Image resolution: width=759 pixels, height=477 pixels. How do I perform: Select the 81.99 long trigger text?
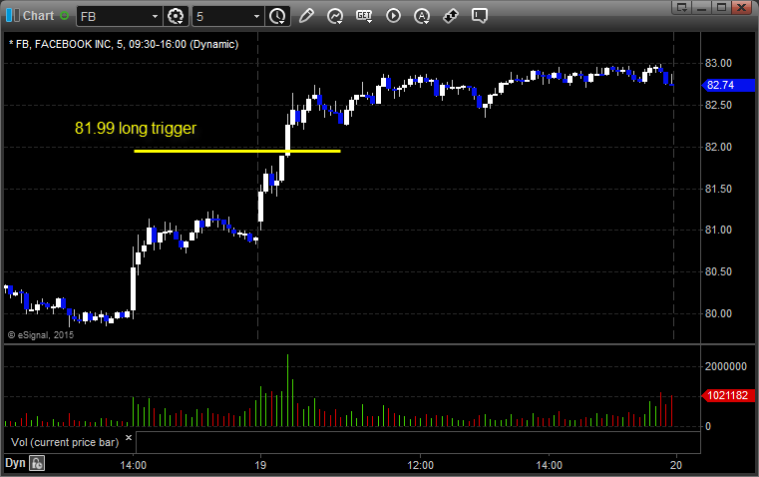tap(136, 129)
